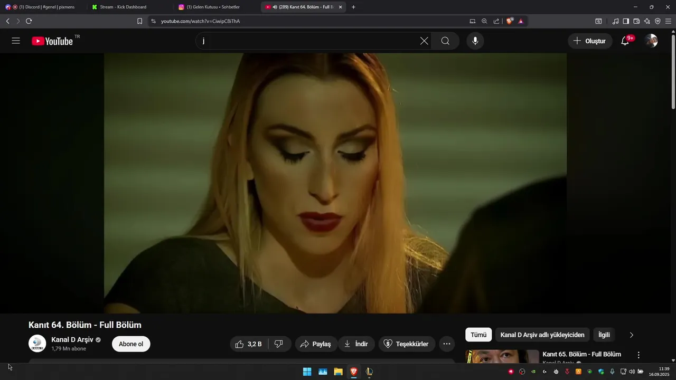Viewport: 676px width, 380px height.
Task: Clear the search box with X
Action: coord(424,41)
